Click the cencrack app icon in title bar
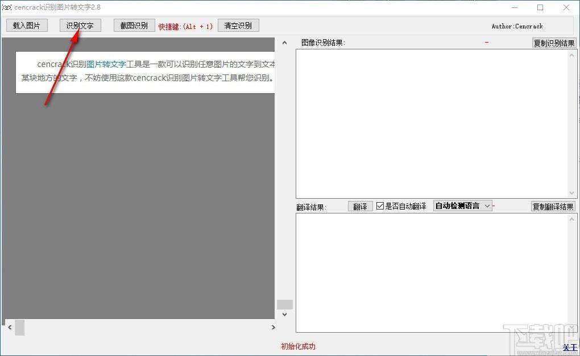The image size is (580, 356). pos(7,7)
